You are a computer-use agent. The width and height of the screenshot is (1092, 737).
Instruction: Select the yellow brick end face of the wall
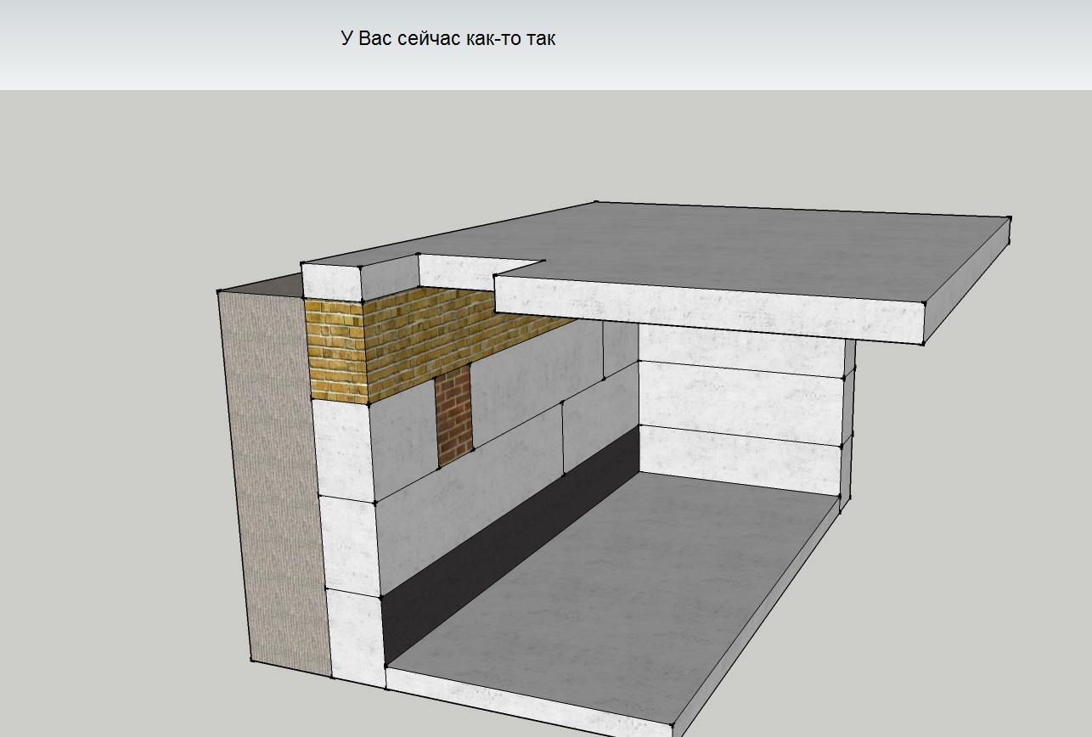click(336, 350)
